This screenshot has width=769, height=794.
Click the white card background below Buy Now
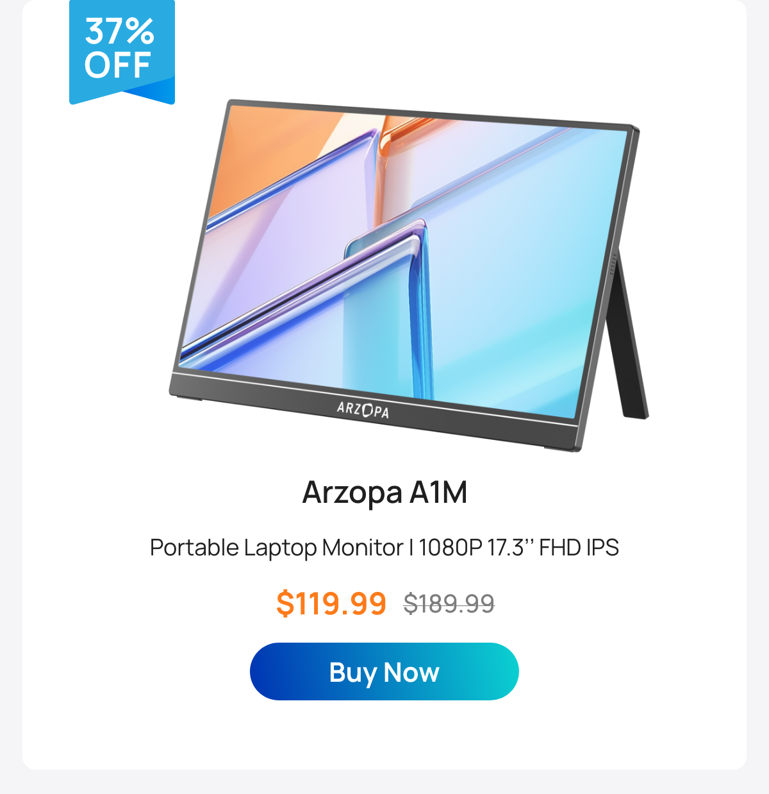[x=384, y=734]
